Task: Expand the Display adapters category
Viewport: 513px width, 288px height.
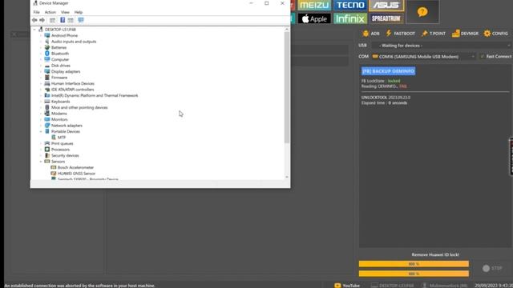Action: (x=41, y=71)
